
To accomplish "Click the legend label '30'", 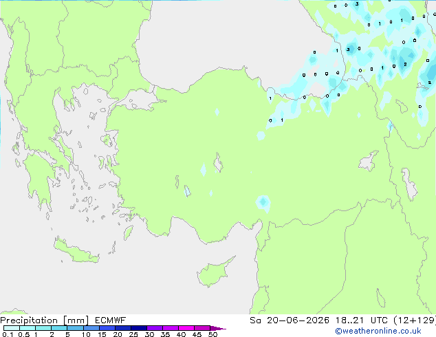I will [x=149, y=334].
